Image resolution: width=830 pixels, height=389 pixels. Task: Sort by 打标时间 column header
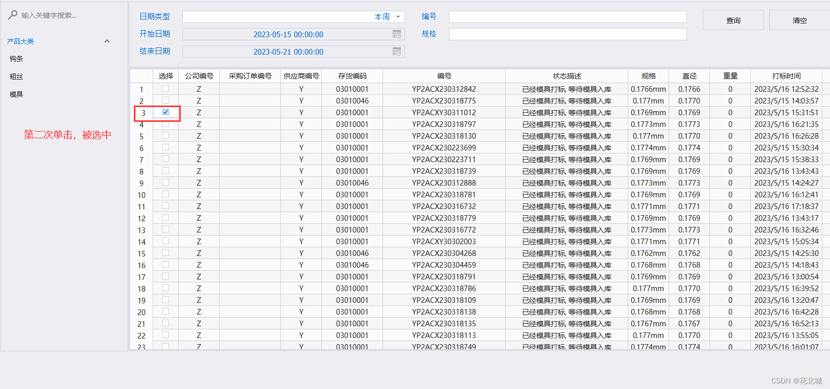point(787,76)
